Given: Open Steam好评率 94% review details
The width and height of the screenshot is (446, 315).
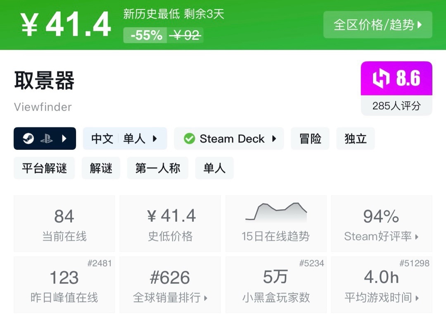Looking at the screenshot, I should [381, 224].
